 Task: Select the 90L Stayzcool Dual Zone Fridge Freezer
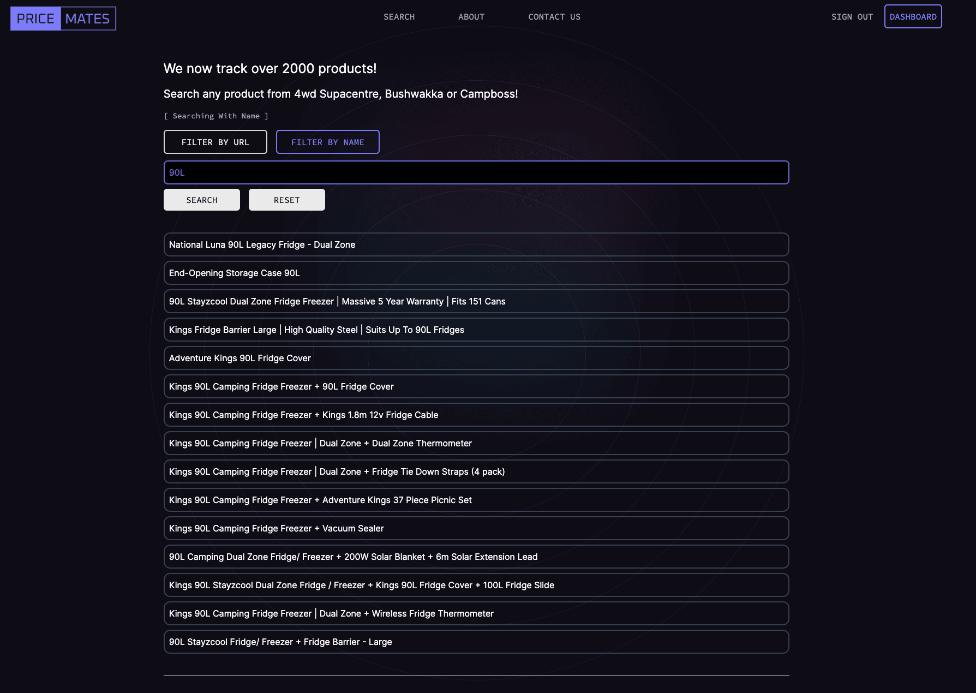tap(476, 301)
